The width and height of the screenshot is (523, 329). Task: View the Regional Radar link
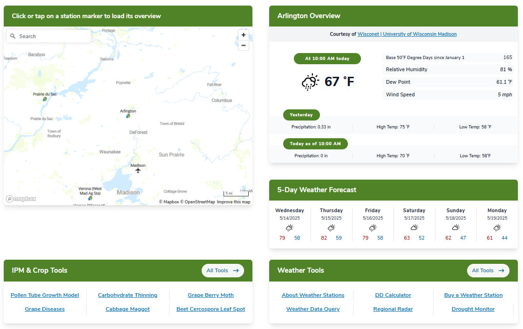393,309
